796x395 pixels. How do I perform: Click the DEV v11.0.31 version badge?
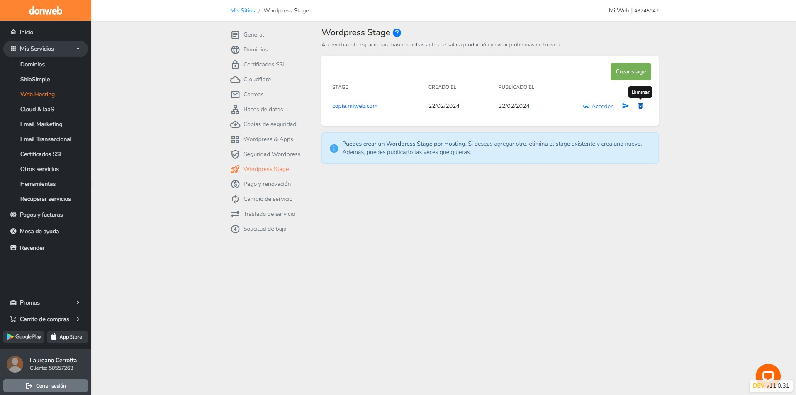771,385
